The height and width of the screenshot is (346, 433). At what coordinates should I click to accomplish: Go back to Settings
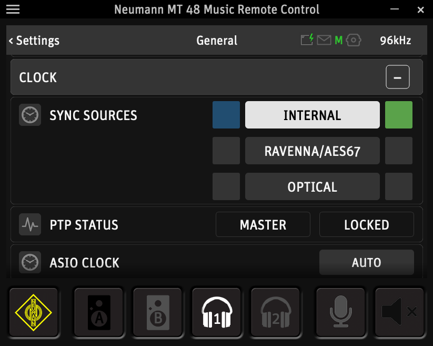pos(34,41)
